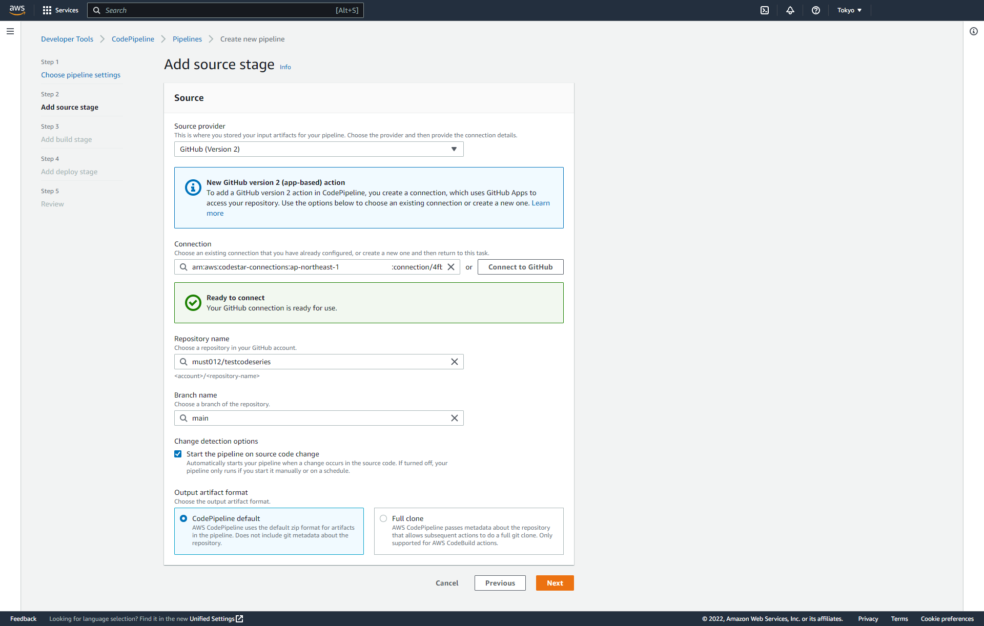This screenshot has height=626, width=984.
Task: Select the Full clone output artifact format
Action: [383, 518]
